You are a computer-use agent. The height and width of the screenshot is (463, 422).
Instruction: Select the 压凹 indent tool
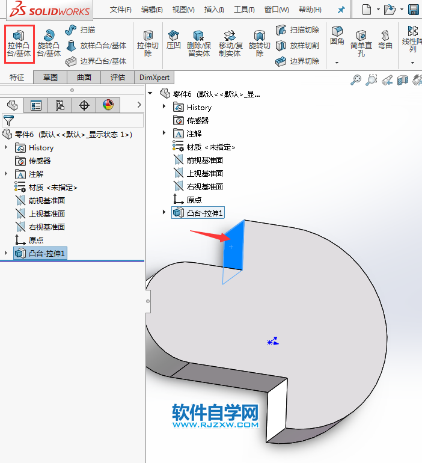[x=174, y=40]
